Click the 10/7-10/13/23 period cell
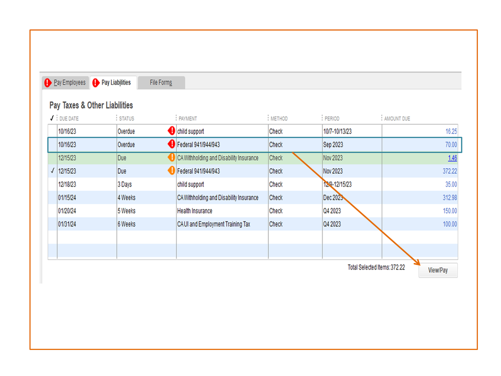501x376 pixels. pos(352,132)
